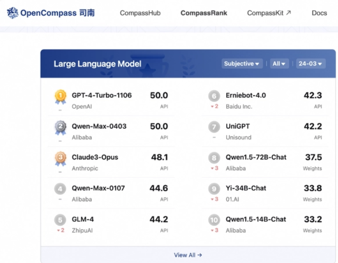Click the down-3 rank change under Qwen1.5-72B-Chat badge
338x263 pixels.
[x=214, y=168]
